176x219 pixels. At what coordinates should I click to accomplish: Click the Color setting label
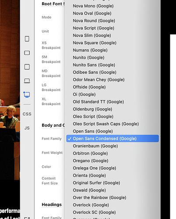tap(46, 167)
